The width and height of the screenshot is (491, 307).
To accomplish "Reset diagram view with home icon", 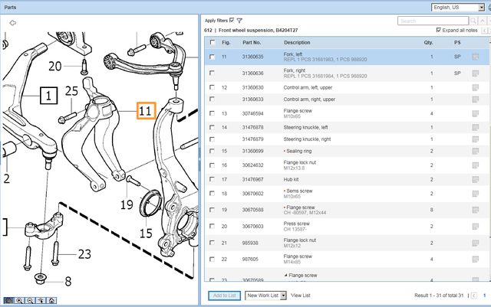I will [x=51, y=301].
